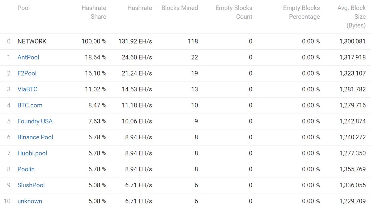This screenshot has height=209, width=371.
Task: Select BTC.com's 10 blocks mined
Action: (x=194, y=105)
